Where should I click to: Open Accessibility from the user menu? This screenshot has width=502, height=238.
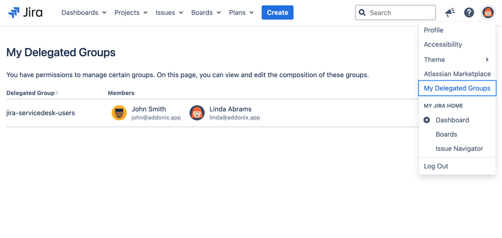(457, 44)
